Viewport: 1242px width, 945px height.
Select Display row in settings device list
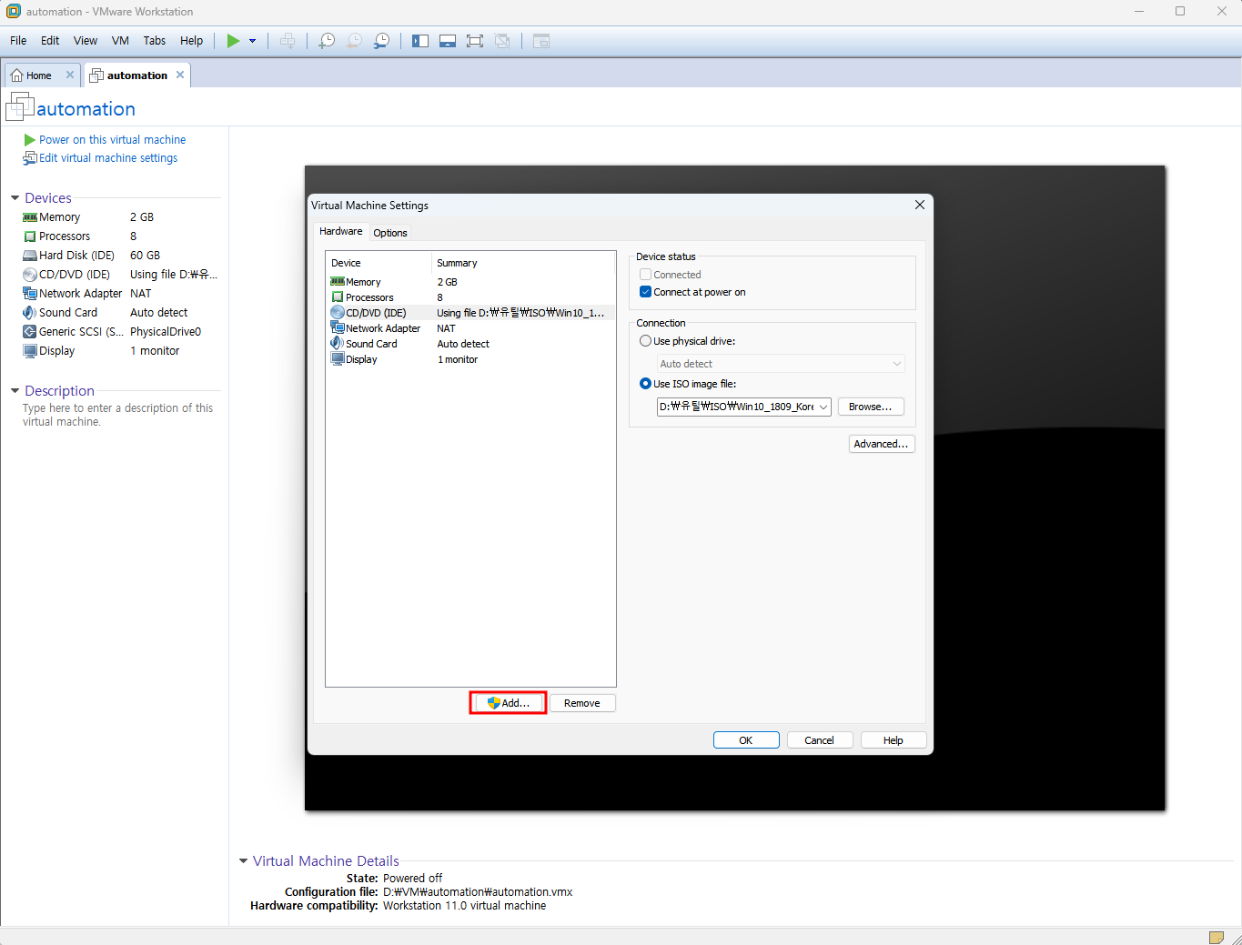pos(470,359)
